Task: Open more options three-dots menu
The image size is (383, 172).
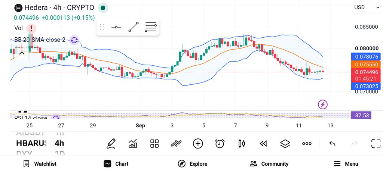Action: click(307, 144)
